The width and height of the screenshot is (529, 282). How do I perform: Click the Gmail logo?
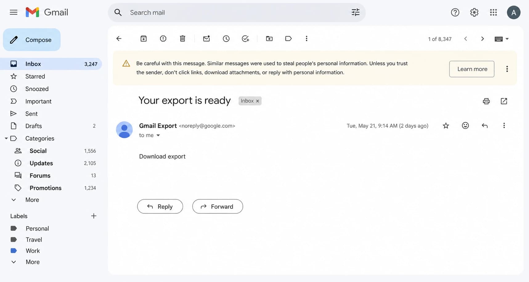click(x=47, y=12)
